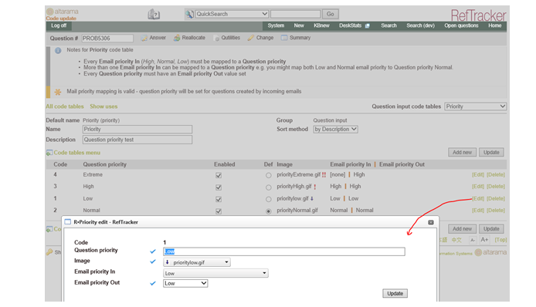Click the Answer toolbar icon
536x307 pixels.
pos(144,38)
